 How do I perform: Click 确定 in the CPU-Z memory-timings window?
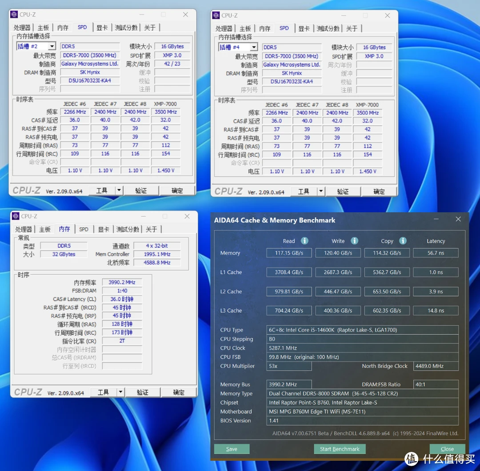point(179,392)
